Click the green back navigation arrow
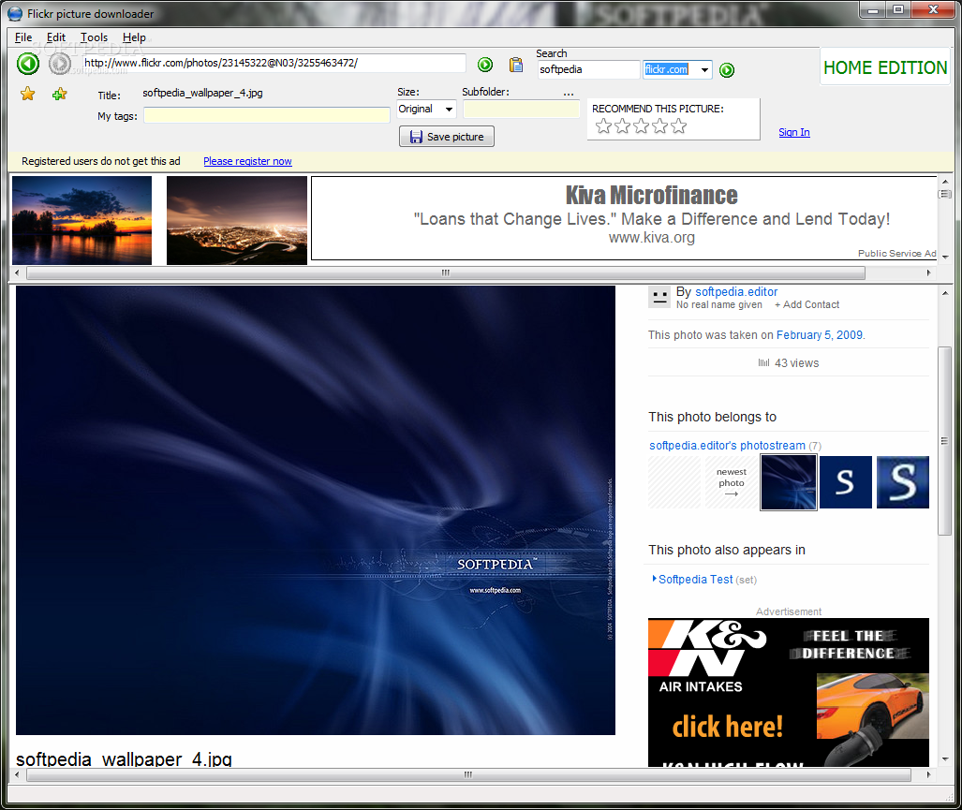 (27, 63)
